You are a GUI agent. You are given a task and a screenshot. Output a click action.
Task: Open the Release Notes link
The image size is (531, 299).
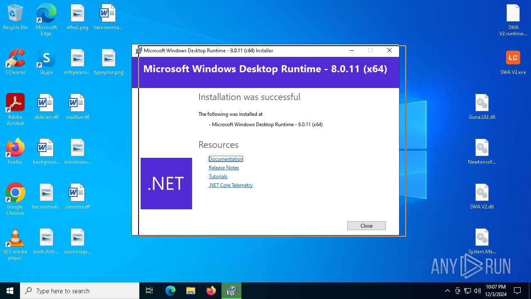pyautogui.click(x=224, y=168)
